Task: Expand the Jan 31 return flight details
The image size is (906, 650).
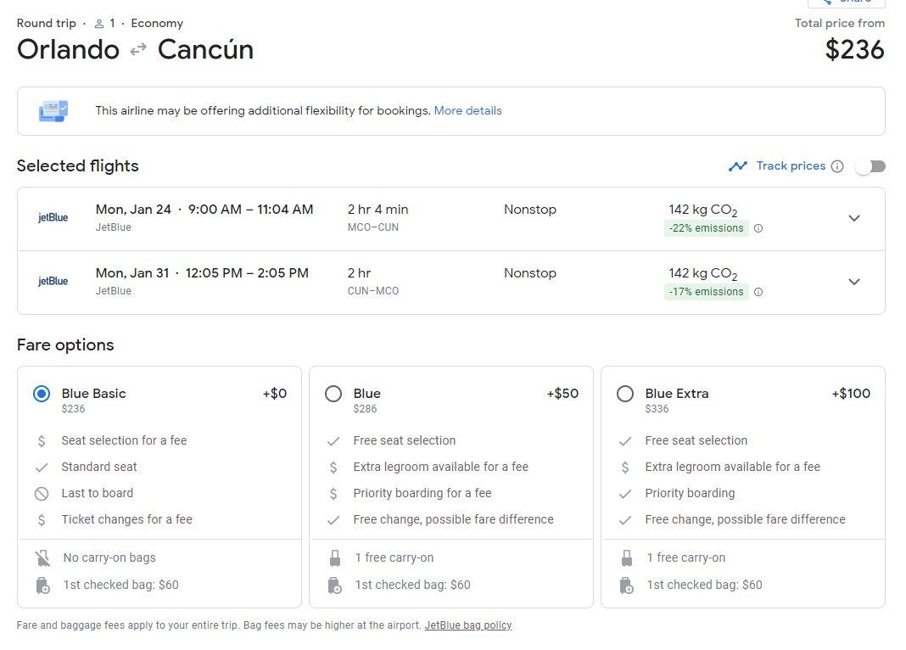Action: pos(854,282)
